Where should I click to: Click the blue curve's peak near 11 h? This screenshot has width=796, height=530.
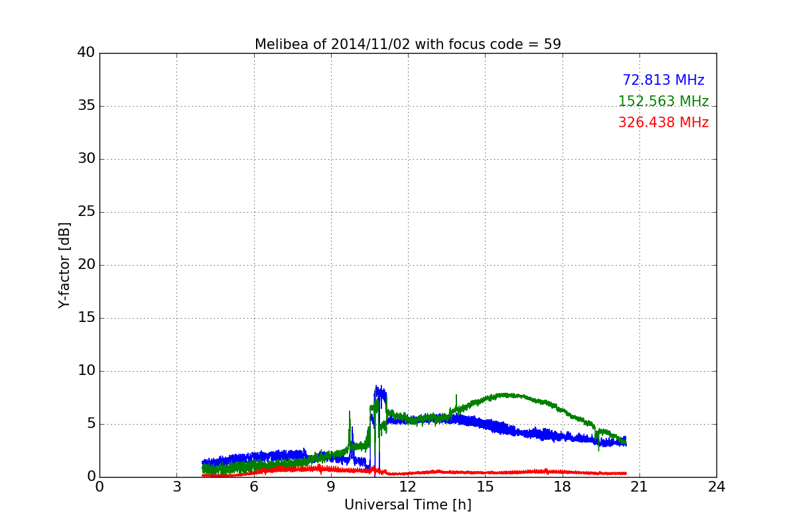point(379,392)
